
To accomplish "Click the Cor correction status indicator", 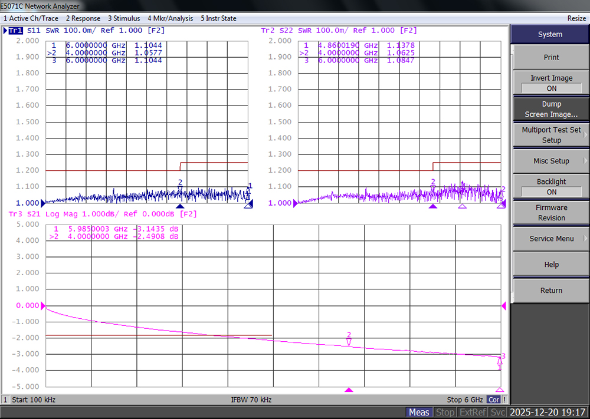I will (x=493, y=400).
